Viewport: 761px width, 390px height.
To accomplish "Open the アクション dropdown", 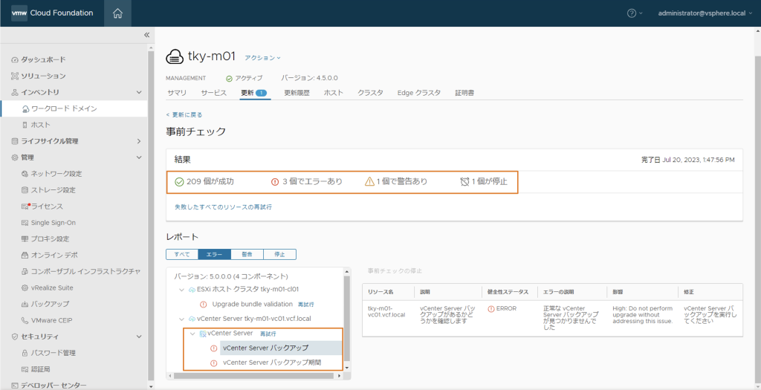I will point(262,58).
